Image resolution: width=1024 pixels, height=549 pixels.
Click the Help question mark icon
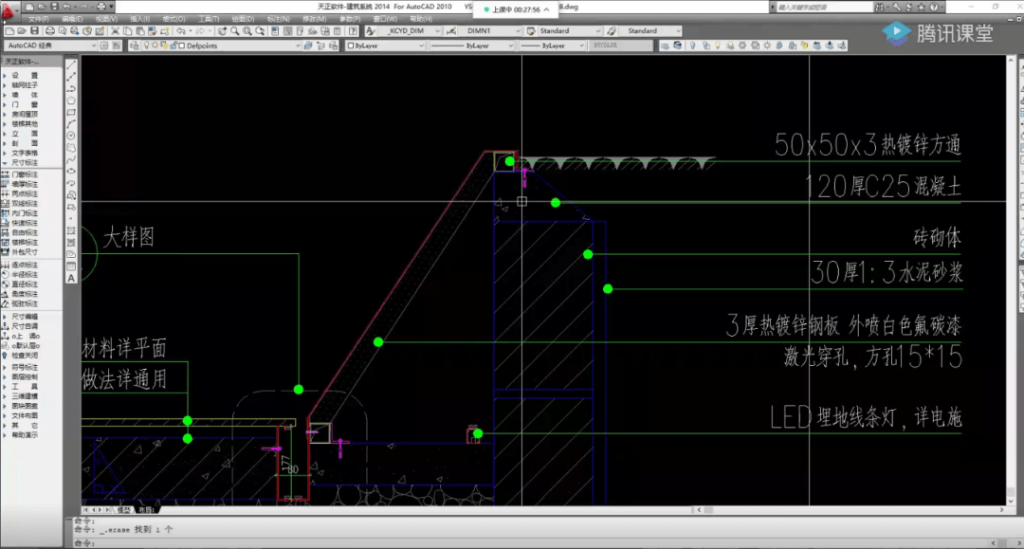(353, 30)
